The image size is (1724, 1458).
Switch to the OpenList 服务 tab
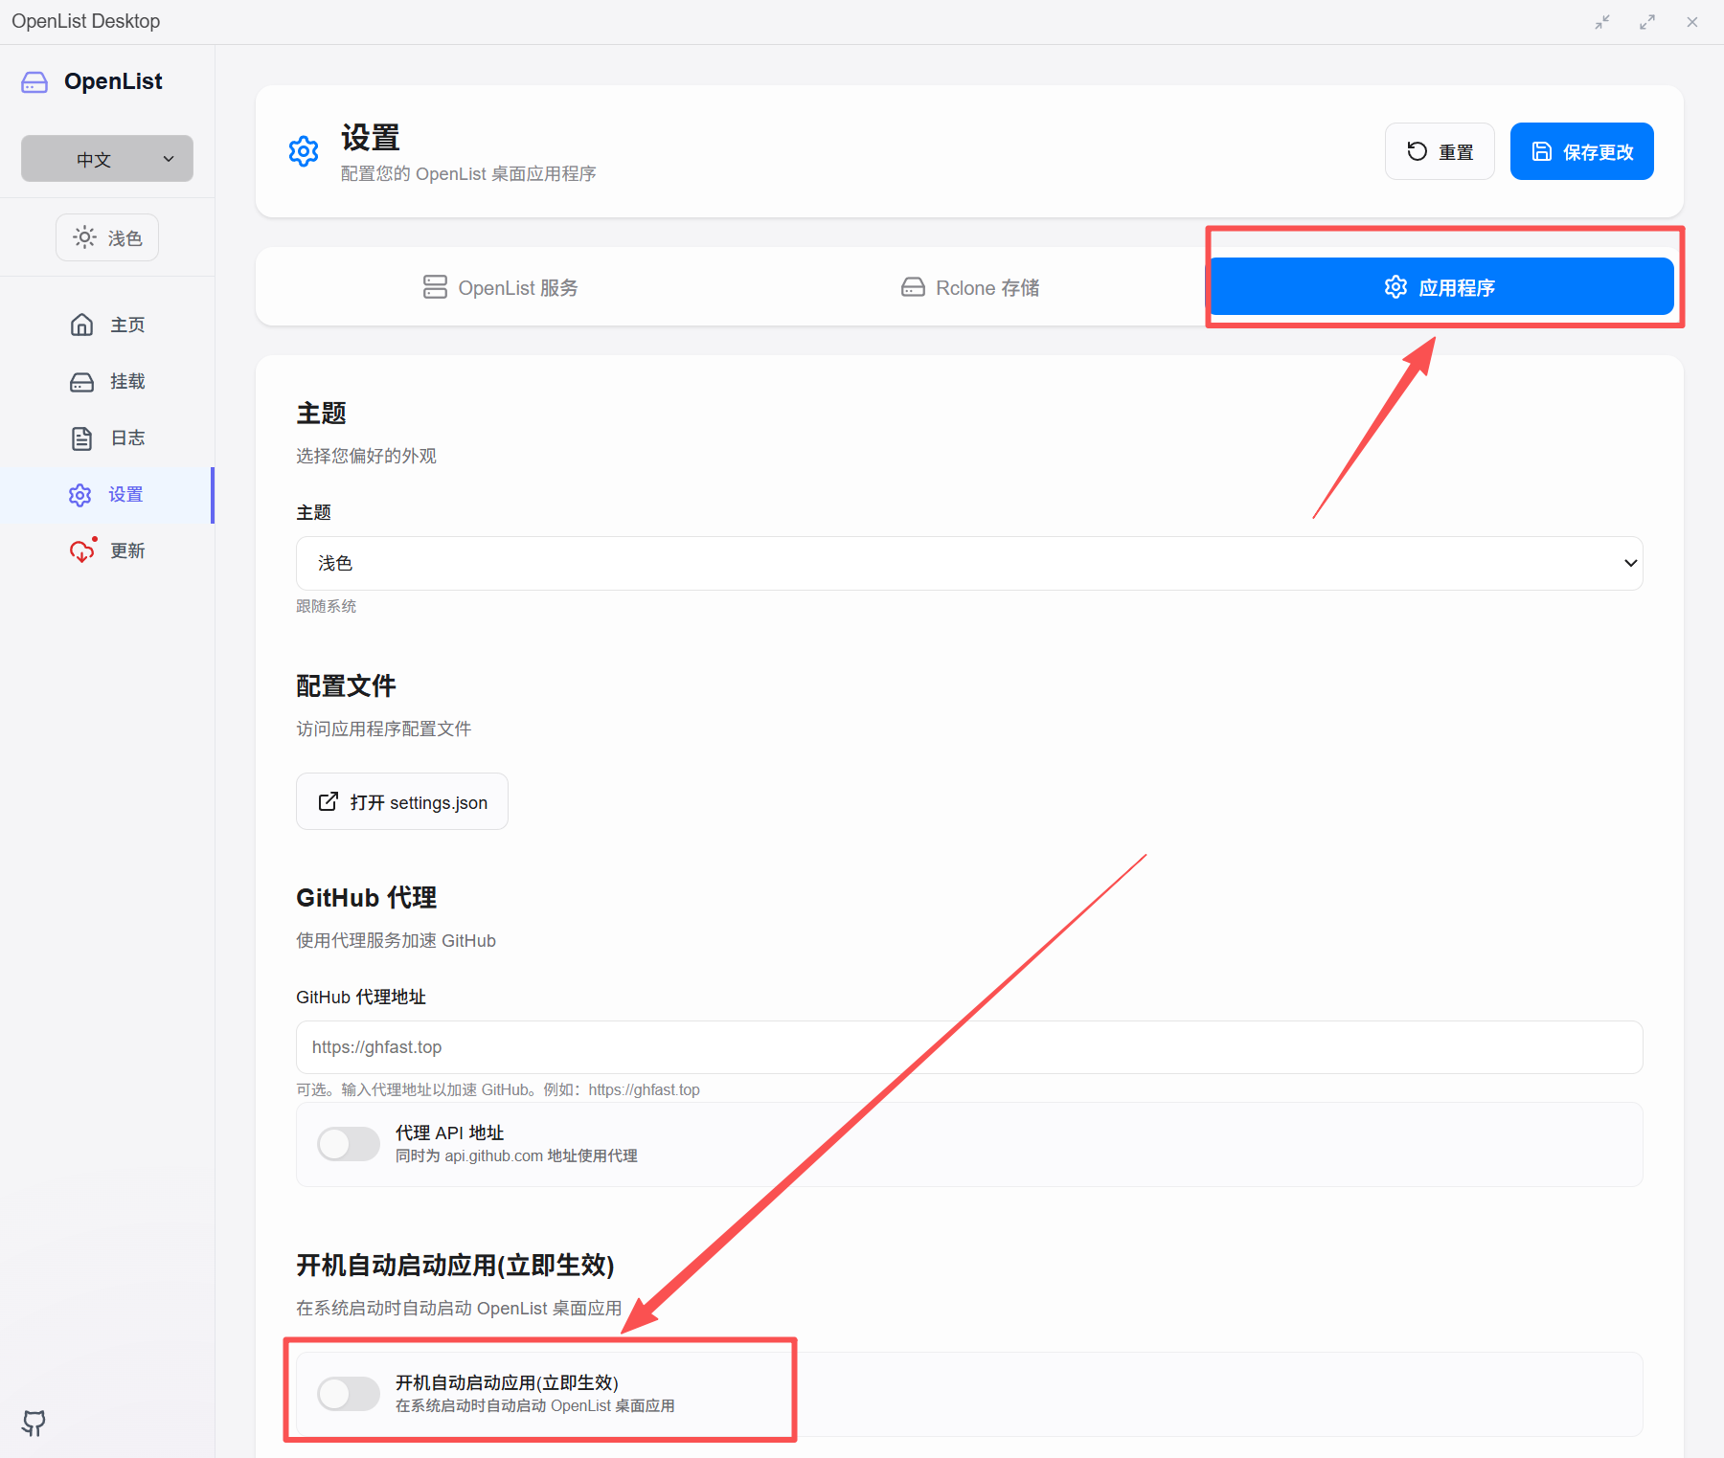[x=500, y=287]
